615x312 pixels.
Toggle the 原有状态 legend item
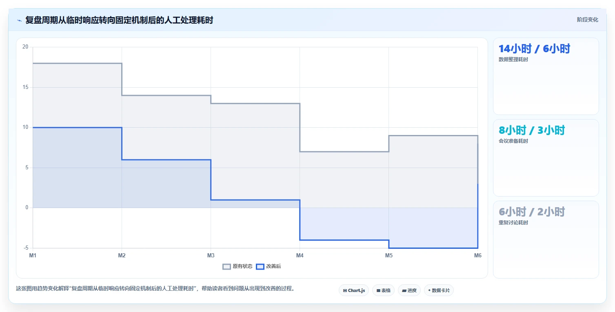click(x=238, y=266)
